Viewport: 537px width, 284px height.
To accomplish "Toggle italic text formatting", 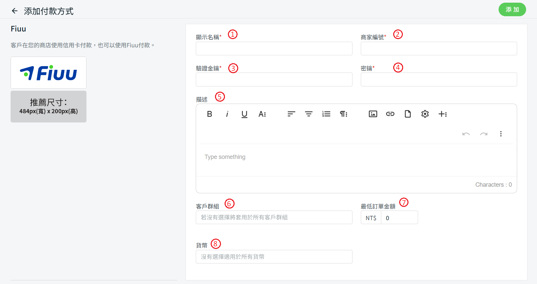I will [x=227, y=114].
